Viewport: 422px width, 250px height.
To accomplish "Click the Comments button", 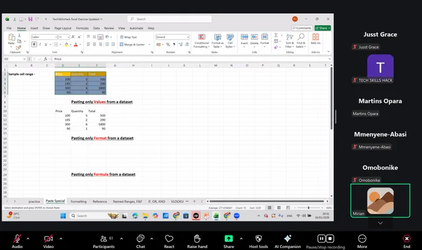I will [x=302, y=28].
